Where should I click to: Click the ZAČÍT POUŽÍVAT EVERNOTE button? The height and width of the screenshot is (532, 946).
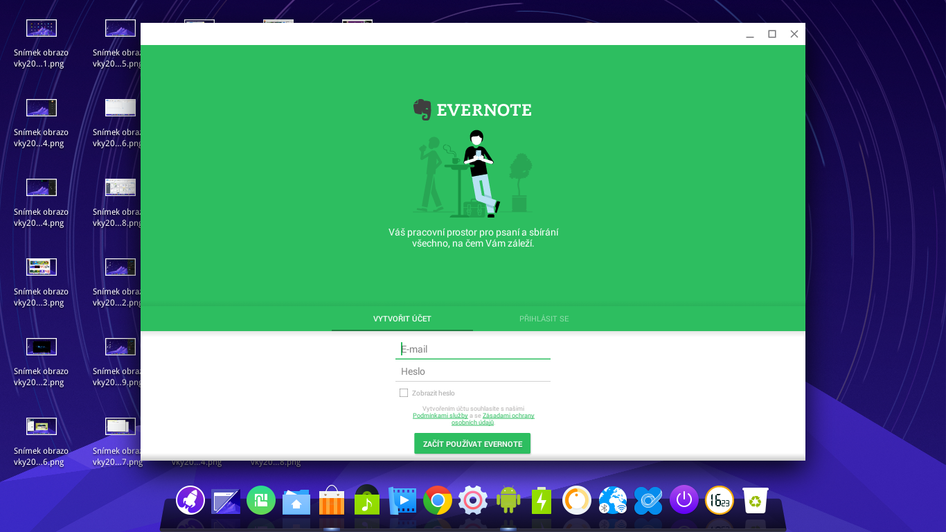(x=472, y=443)
